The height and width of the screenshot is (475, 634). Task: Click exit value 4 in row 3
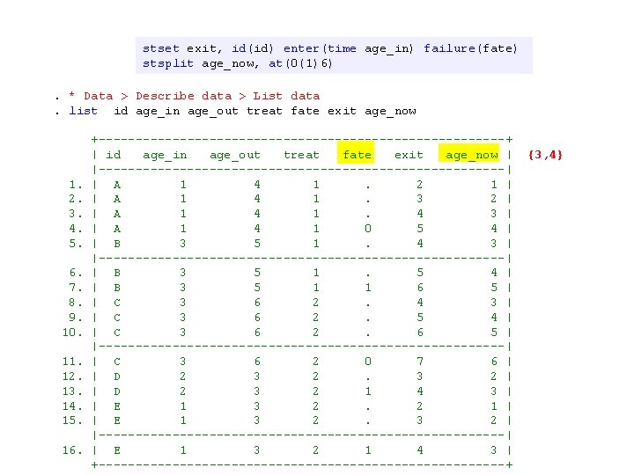[420, 214]
